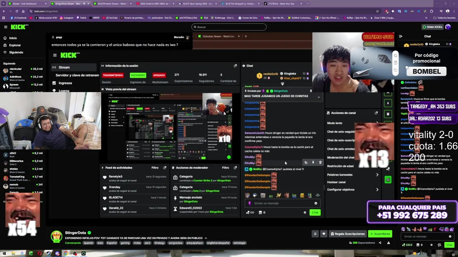
Task: Open AdinRoss channel in Siguiendo list
Action: (23, 78)
